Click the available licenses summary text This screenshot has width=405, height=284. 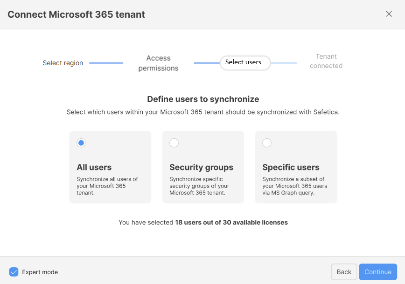point(203,223)
